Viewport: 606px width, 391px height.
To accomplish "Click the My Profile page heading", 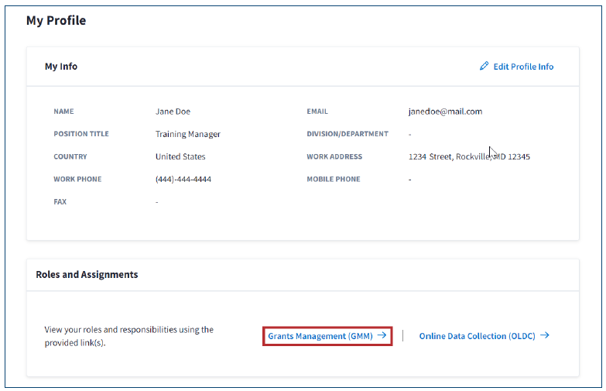I will [x=56, y=21].
